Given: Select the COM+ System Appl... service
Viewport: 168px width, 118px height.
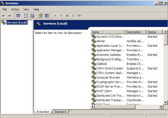Looking at the screenshot, I should pyautogui.click(x=110, y=73).
